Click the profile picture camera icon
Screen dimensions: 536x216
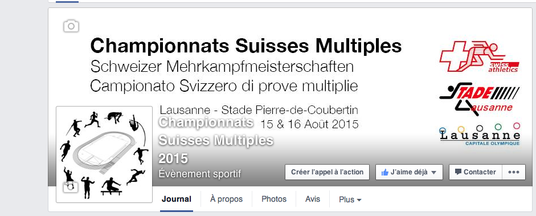pos(71,186)
